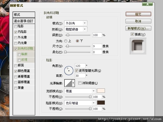
Task: Uncheck the 顏色覆蓋 color overlay checkbox
Action: 16,71
